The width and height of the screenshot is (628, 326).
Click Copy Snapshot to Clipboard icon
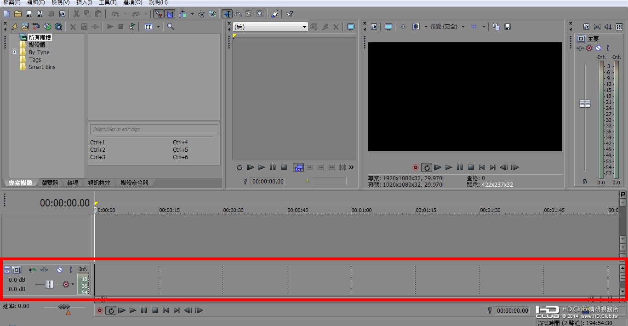[x=496, y=27]
